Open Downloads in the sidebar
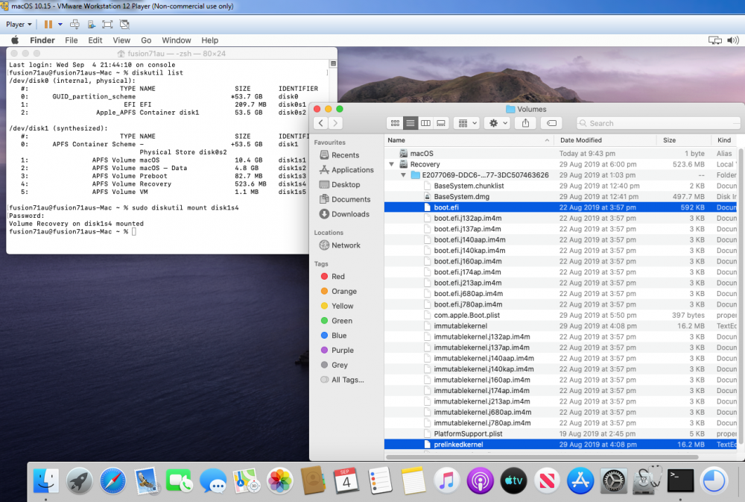The width and height of the screenshot is (745, 502). click(345, 214)
